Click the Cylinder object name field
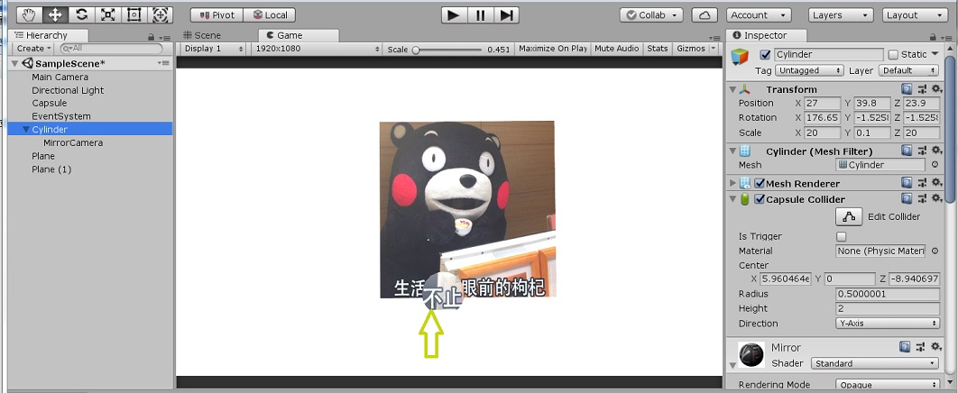The height and width of the screenshot is (393, 958). point(828,54)
